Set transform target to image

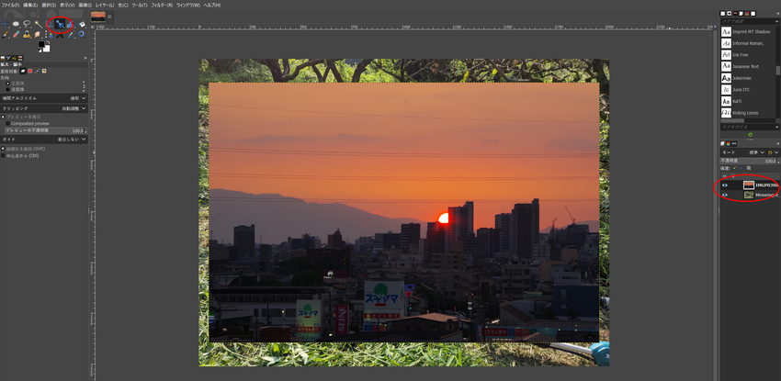click(x=44, y=71)
